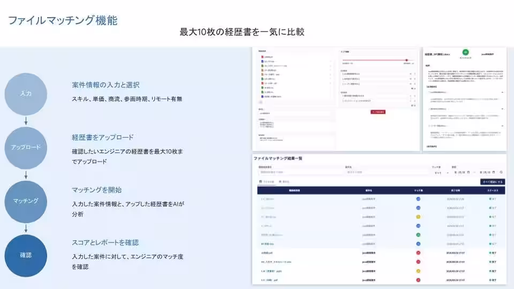Click the magnifier search icon in results filter
514x289 pixels.
[x=501, y=172]
